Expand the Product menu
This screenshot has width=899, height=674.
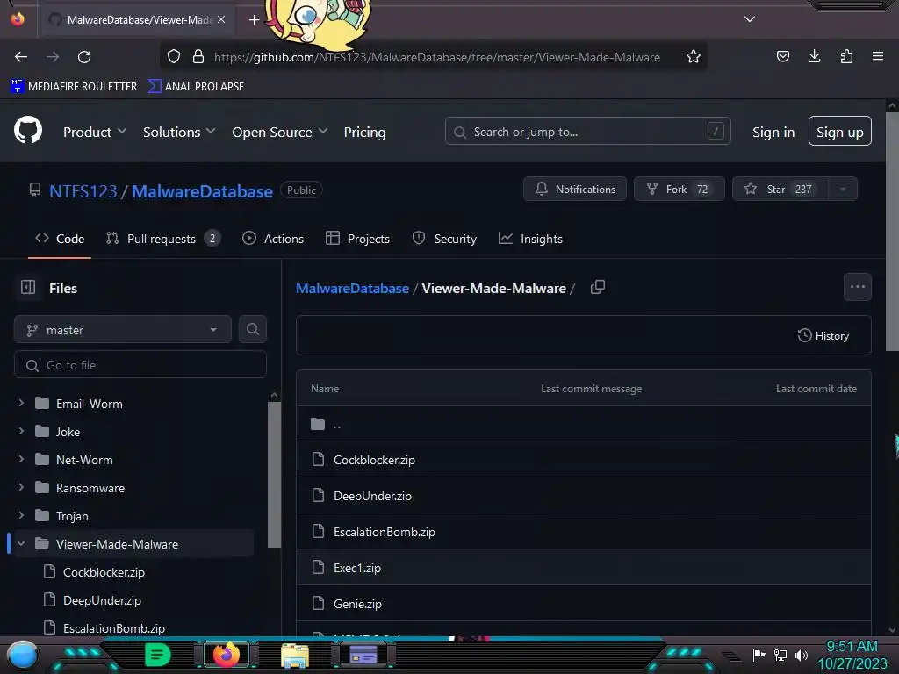coord(95,132)
